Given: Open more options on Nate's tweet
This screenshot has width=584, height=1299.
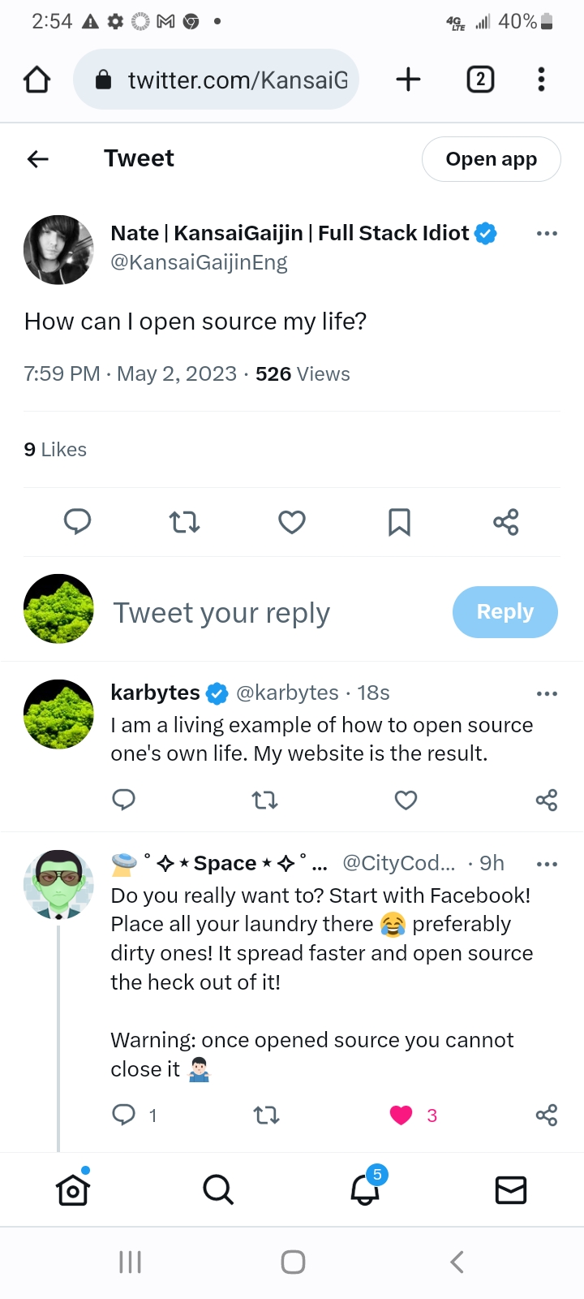Looking at the screenshot, I should pyautogui.click(x=547, y=234).
